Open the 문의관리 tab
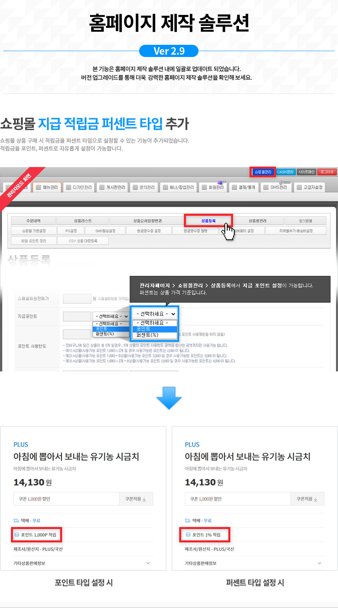This screenshot has height=608, width=338. coord(144,187)
